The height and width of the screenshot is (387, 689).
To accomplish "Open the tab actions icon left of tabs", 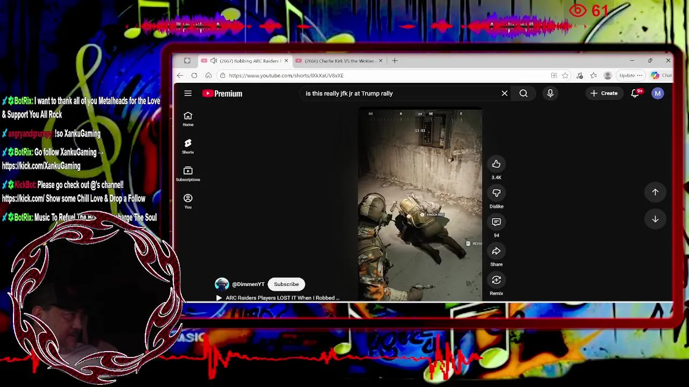I will (x=187, y=61).
